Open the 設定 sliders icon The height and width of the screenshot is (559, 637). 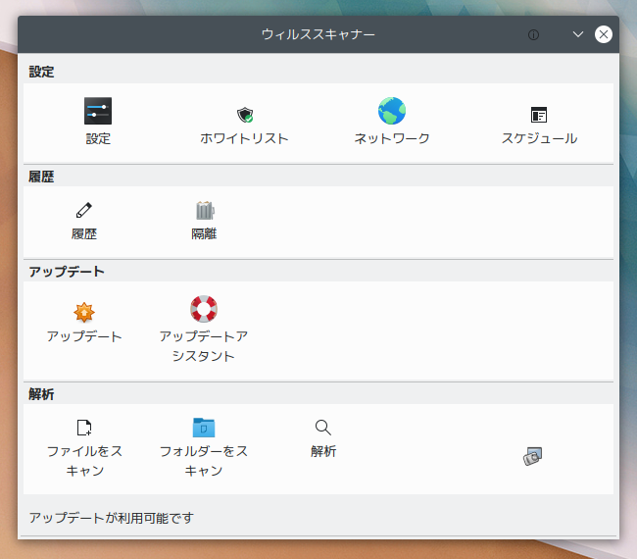click(98, 111)
